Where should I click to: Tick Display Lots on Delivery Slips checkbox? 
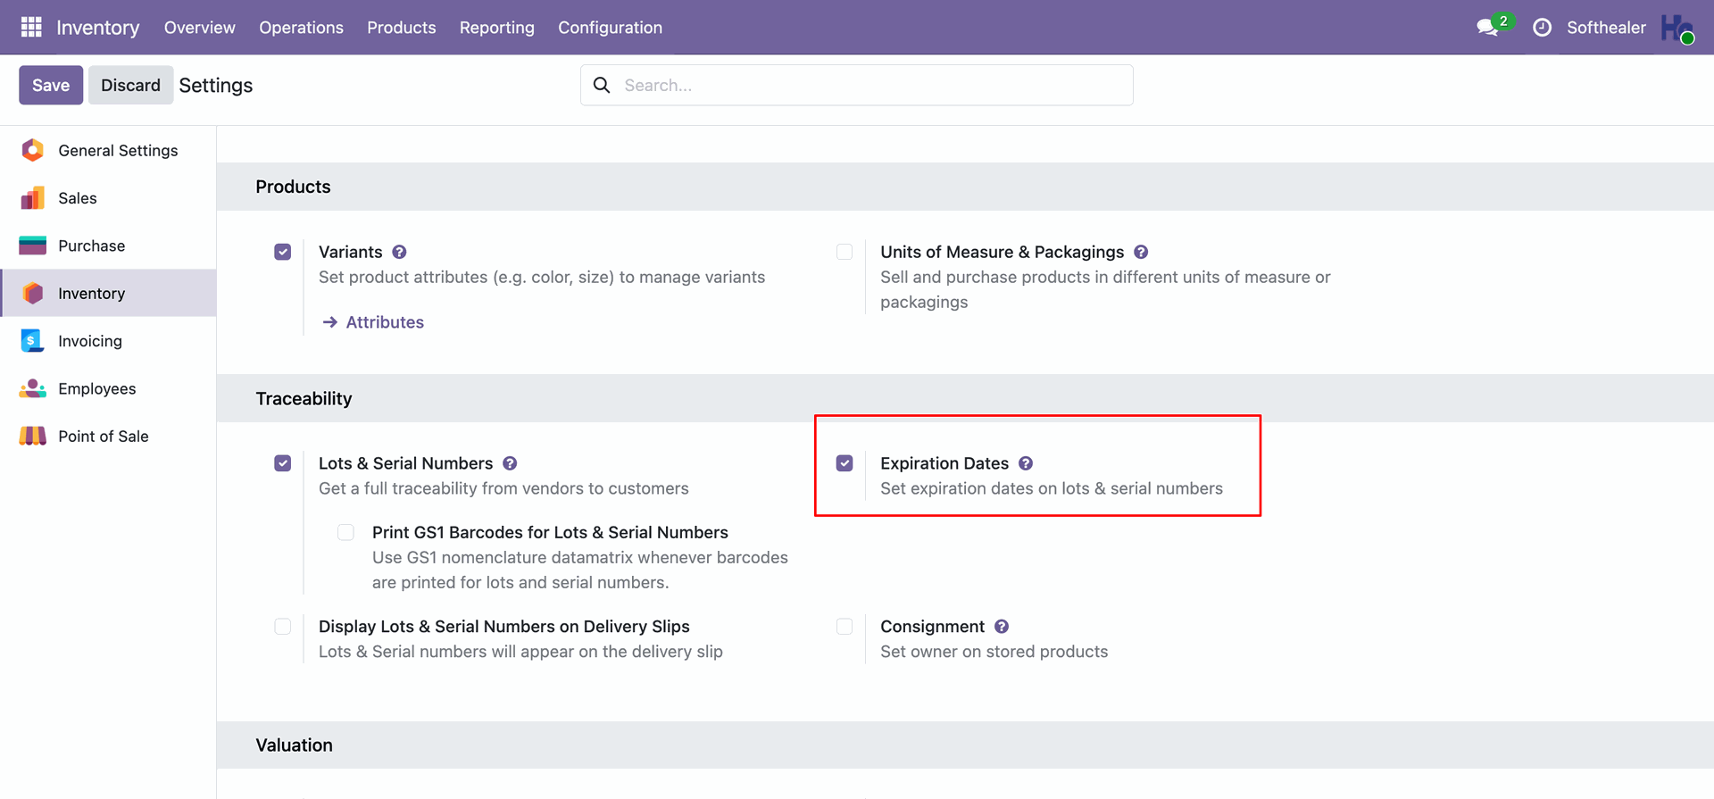(x=283, y=627)
